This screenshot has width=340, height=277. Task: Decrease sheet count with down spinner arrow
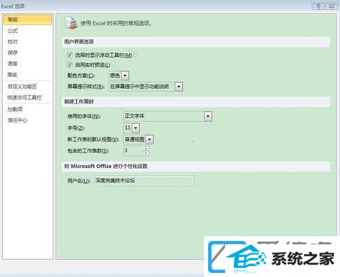(146, 153)
